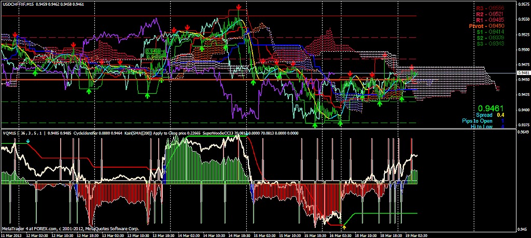Click 0.9400 on the price scale
The width and height of the screenshot is (531, 238).
[524, 110]
